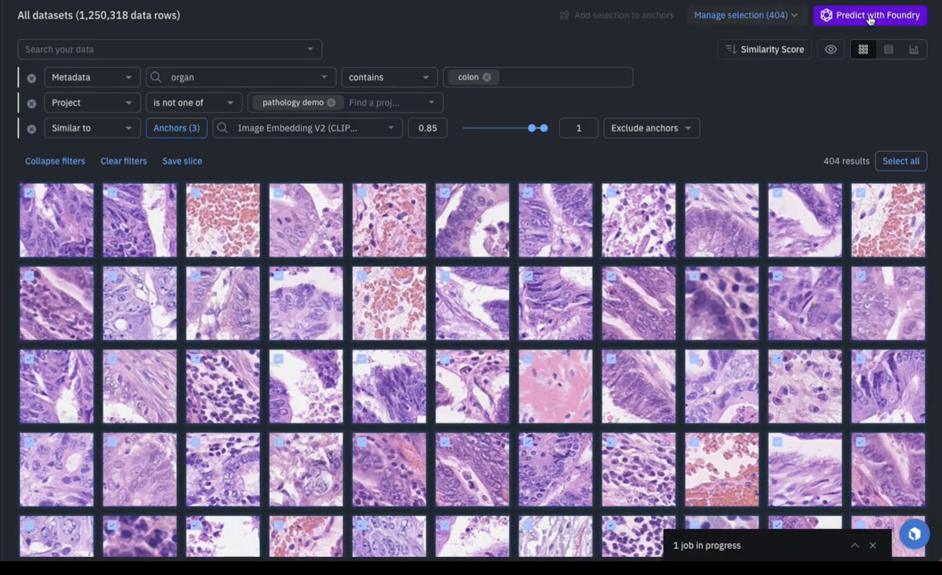Uncheck the pink tissue thumbnail's checkbox
Image resolution: width=942 pixels, height=575 pixels.
pos(527,359)
